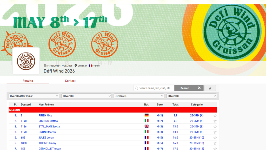
Task: Click the Défi Wind 2026 event title
Action: pos(59,71)
